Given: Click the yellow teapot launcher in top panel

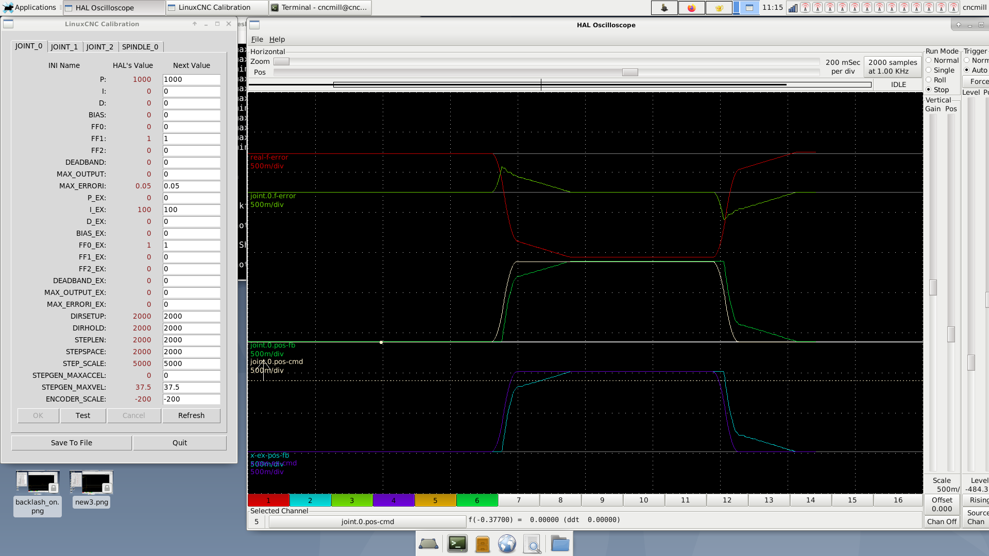Looking at the screenshot, I should point(719,8).
